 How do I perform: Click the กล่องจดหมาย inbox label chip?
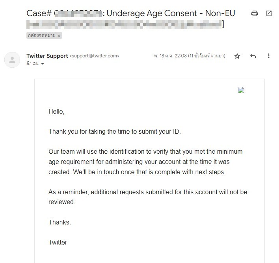42,35
